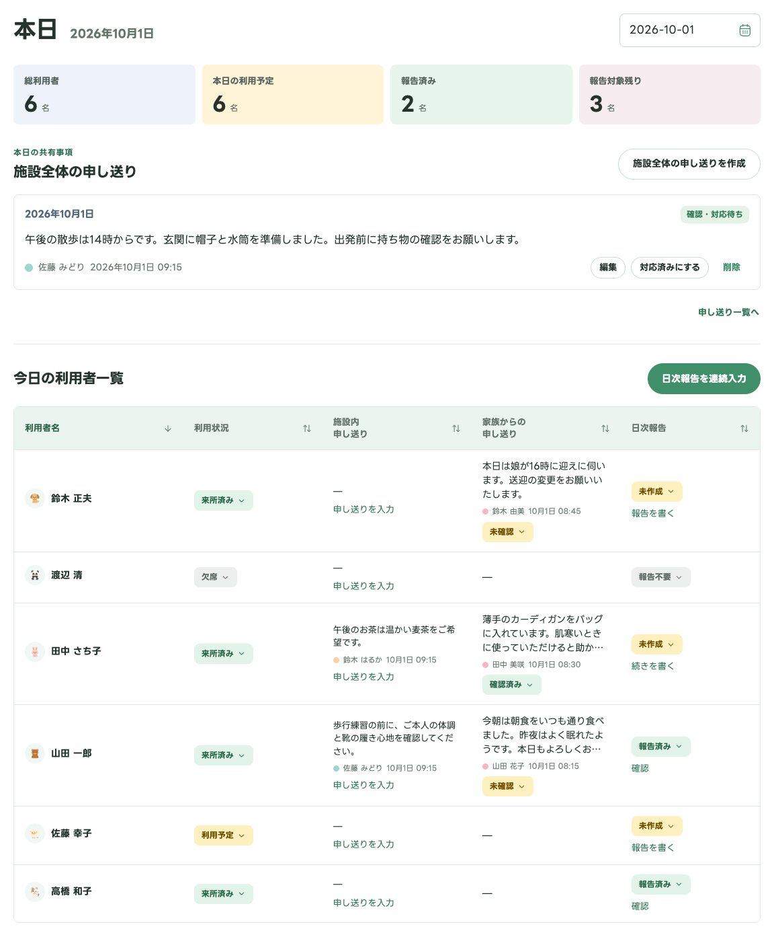
Task: Click 申し送りを入力 for 鈴木 正夫
Action: (363, 510)
